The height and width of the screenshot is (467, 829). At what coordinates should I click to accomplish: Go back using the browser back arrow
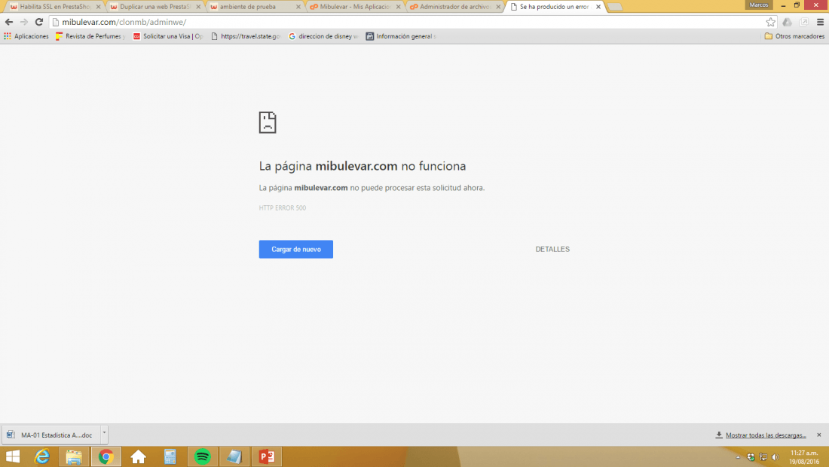[9, 22]
